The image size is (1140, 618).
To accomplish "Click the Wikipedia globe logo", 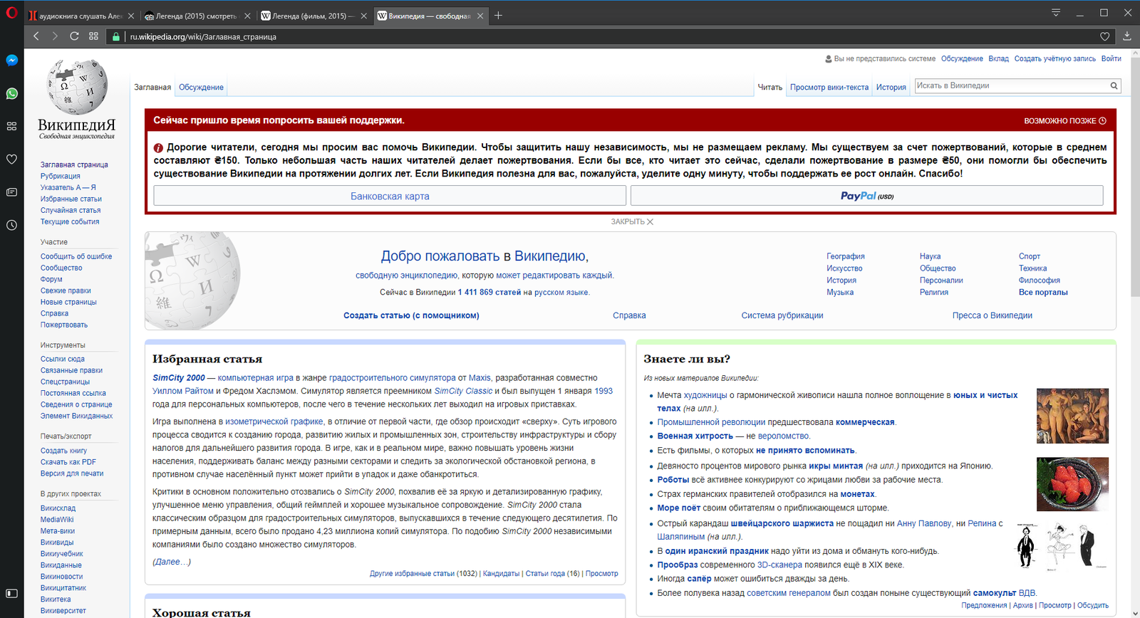I will [77, 87].
